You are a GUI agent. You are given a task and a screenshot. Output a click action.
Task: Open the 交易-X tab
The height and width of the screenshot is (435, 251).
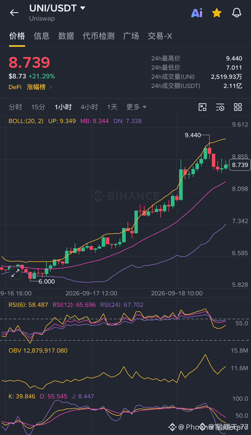tap(160, 36)
